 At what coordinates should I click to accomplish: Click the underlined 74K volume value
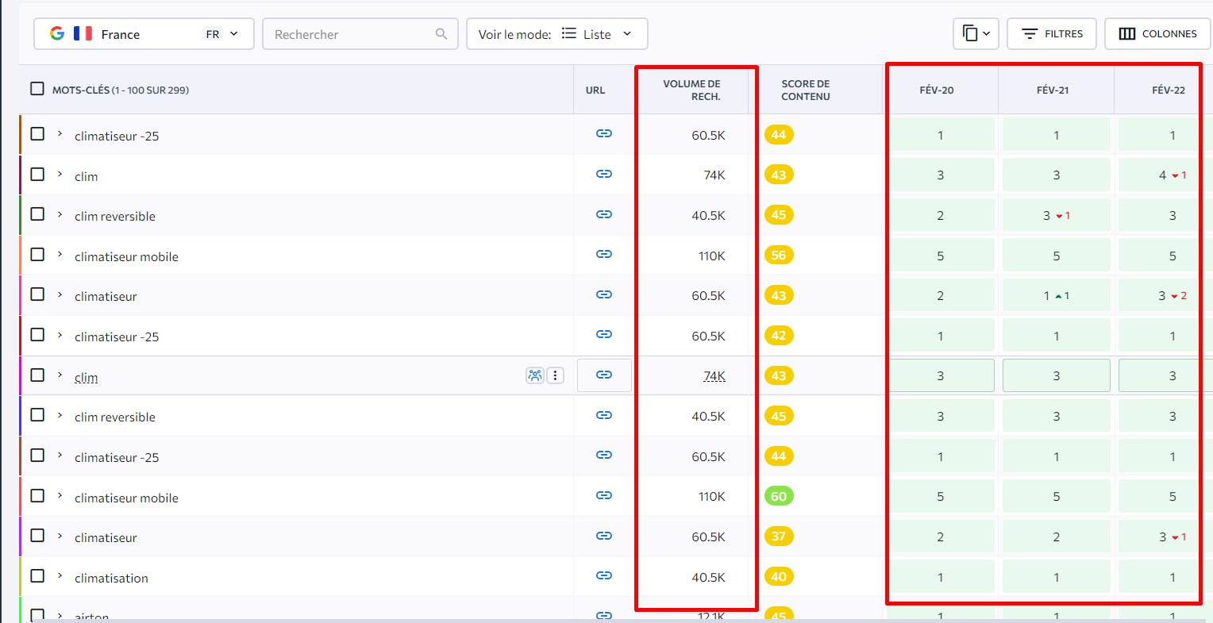(714, 376)
